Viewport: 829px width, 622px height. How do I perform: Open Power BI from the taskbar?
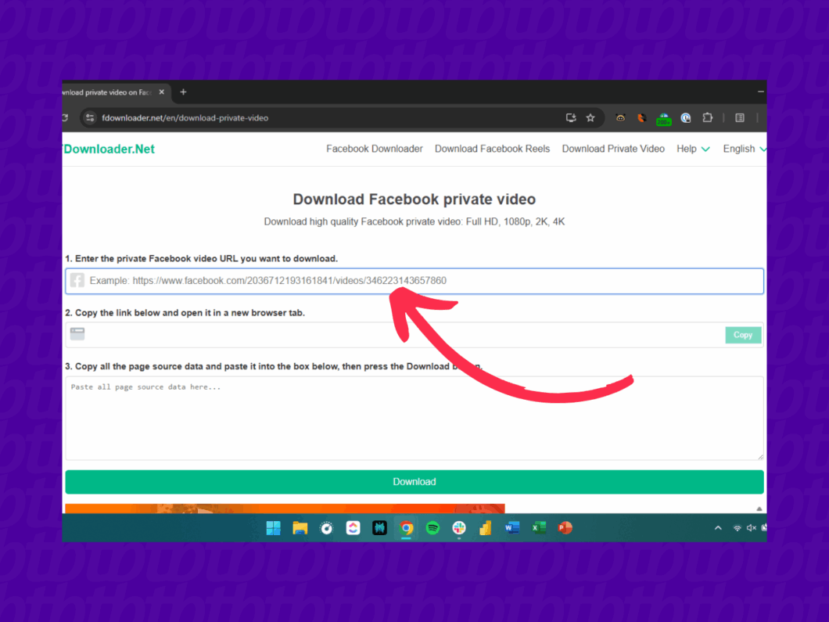tap(486, 528)
